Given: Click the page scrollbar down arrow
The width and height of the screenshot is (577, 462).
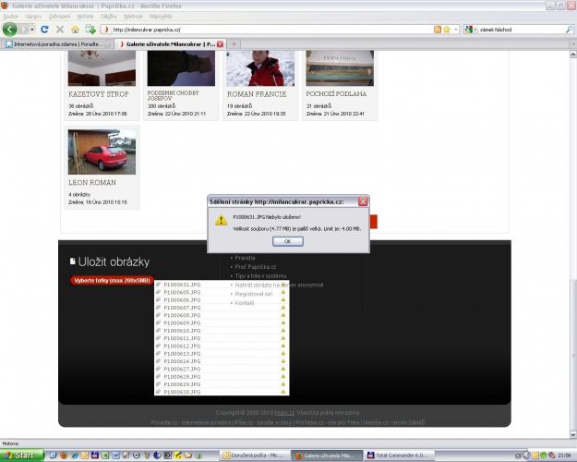Looking at the screenshot, I should coord(573,434).
